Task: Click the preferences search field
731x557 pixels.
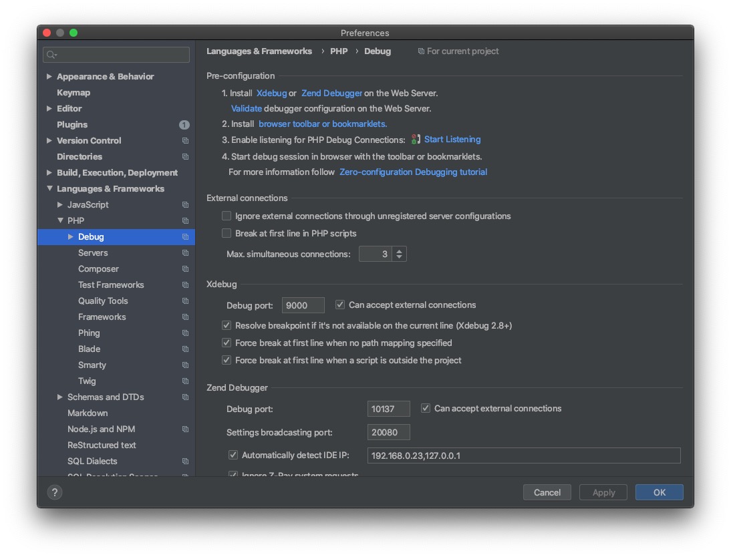Action: (116, 55)
